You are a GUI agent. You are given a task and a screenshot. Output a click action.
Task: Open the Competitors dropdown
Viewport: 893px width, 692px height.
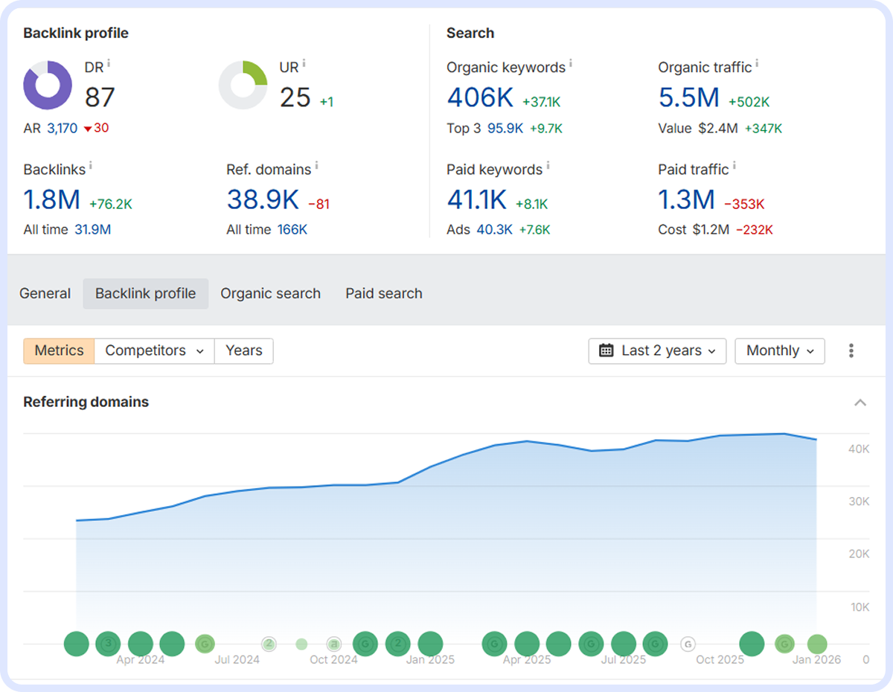(x=154, y=351)
